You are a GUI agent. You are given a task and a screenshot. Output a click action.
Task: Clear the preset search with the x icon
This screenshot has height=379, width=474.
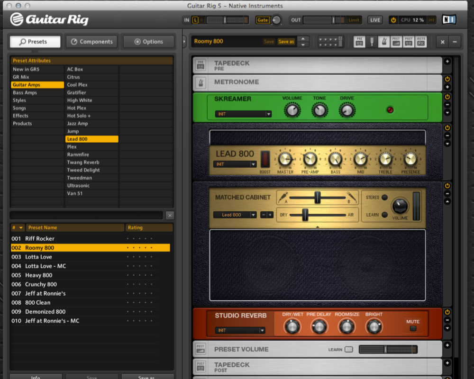tap(170, 215)
